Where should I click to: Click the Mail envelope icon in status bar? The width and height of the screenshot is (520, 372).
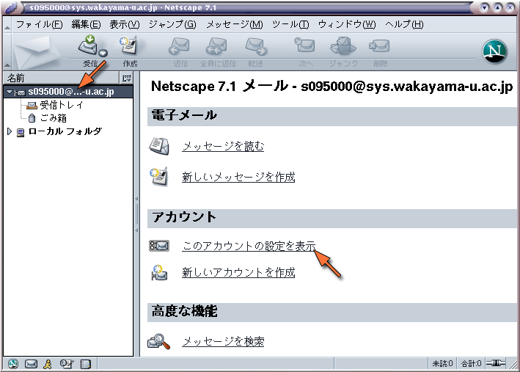(32, 364)
